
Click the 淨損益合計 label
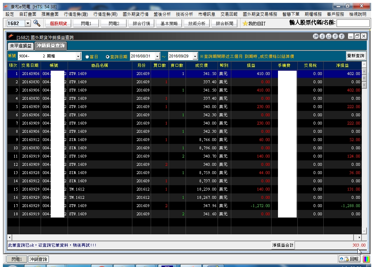[x=283, y=245]
